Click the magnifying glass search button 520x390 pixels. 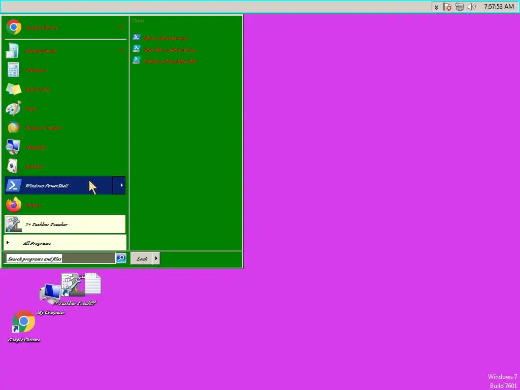(121, 258)
